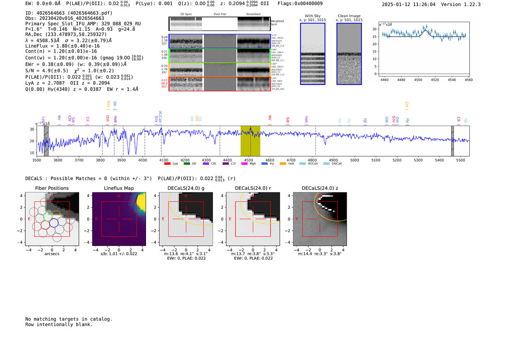The width and height of the screenshot is (506, 344).
Task: Select the (H)CaII legend entry
Action: pos(333,164)
